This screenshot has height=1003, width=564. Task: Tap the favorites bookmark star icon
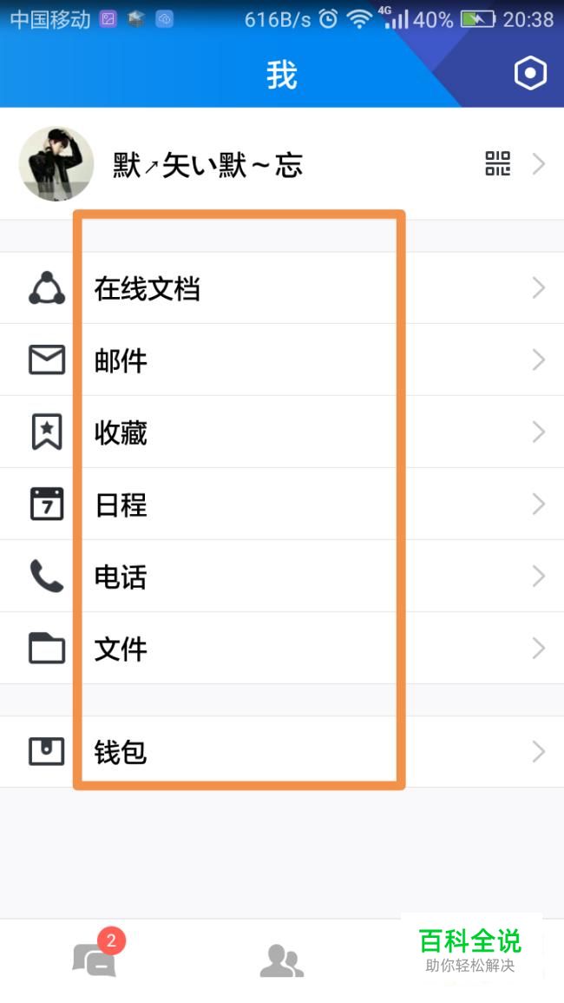(x=47, y=432)
